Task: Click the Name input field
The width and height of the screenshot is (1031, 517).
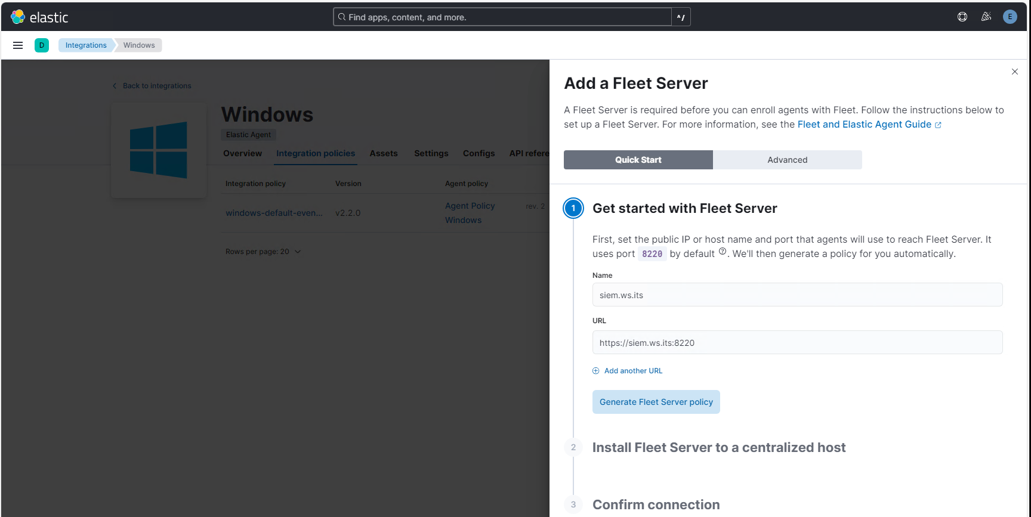Action: pos(797,295)
